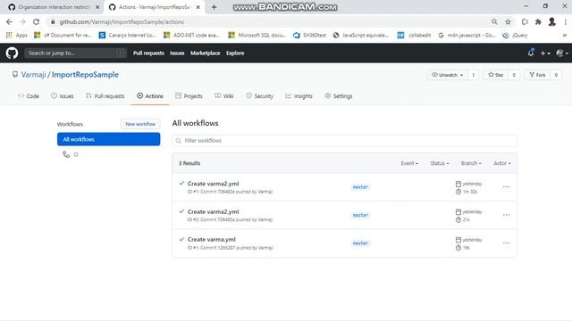Open a new browser tab

point(214,7)
